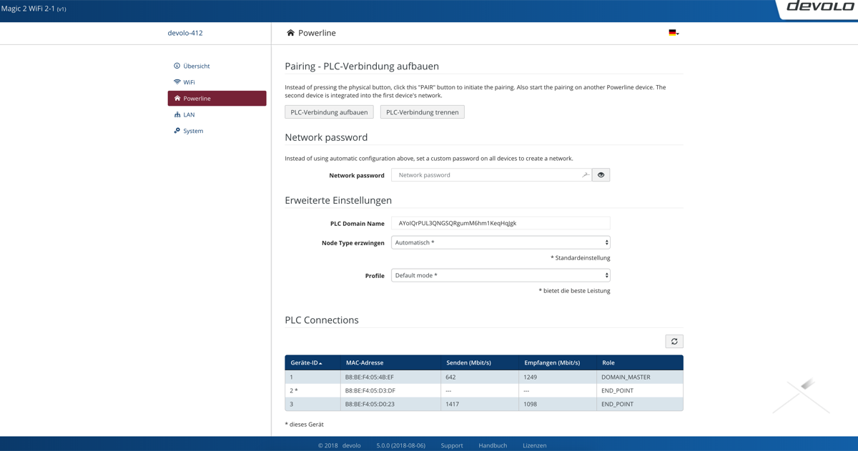Open the Support link in footer
Viewport: 858px width, 451px height.
451,445
